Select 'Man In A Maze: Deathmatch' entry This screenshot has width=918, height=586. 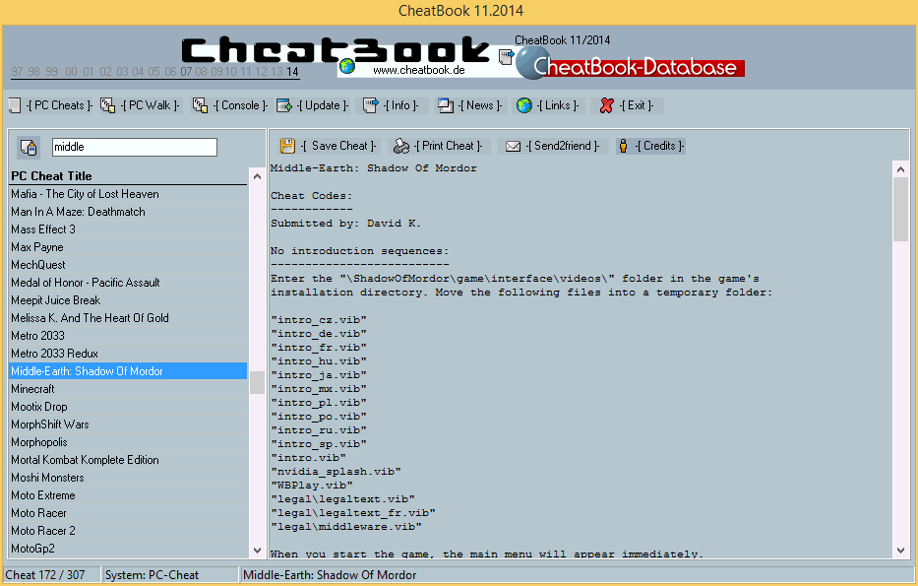tap(128, 212)
